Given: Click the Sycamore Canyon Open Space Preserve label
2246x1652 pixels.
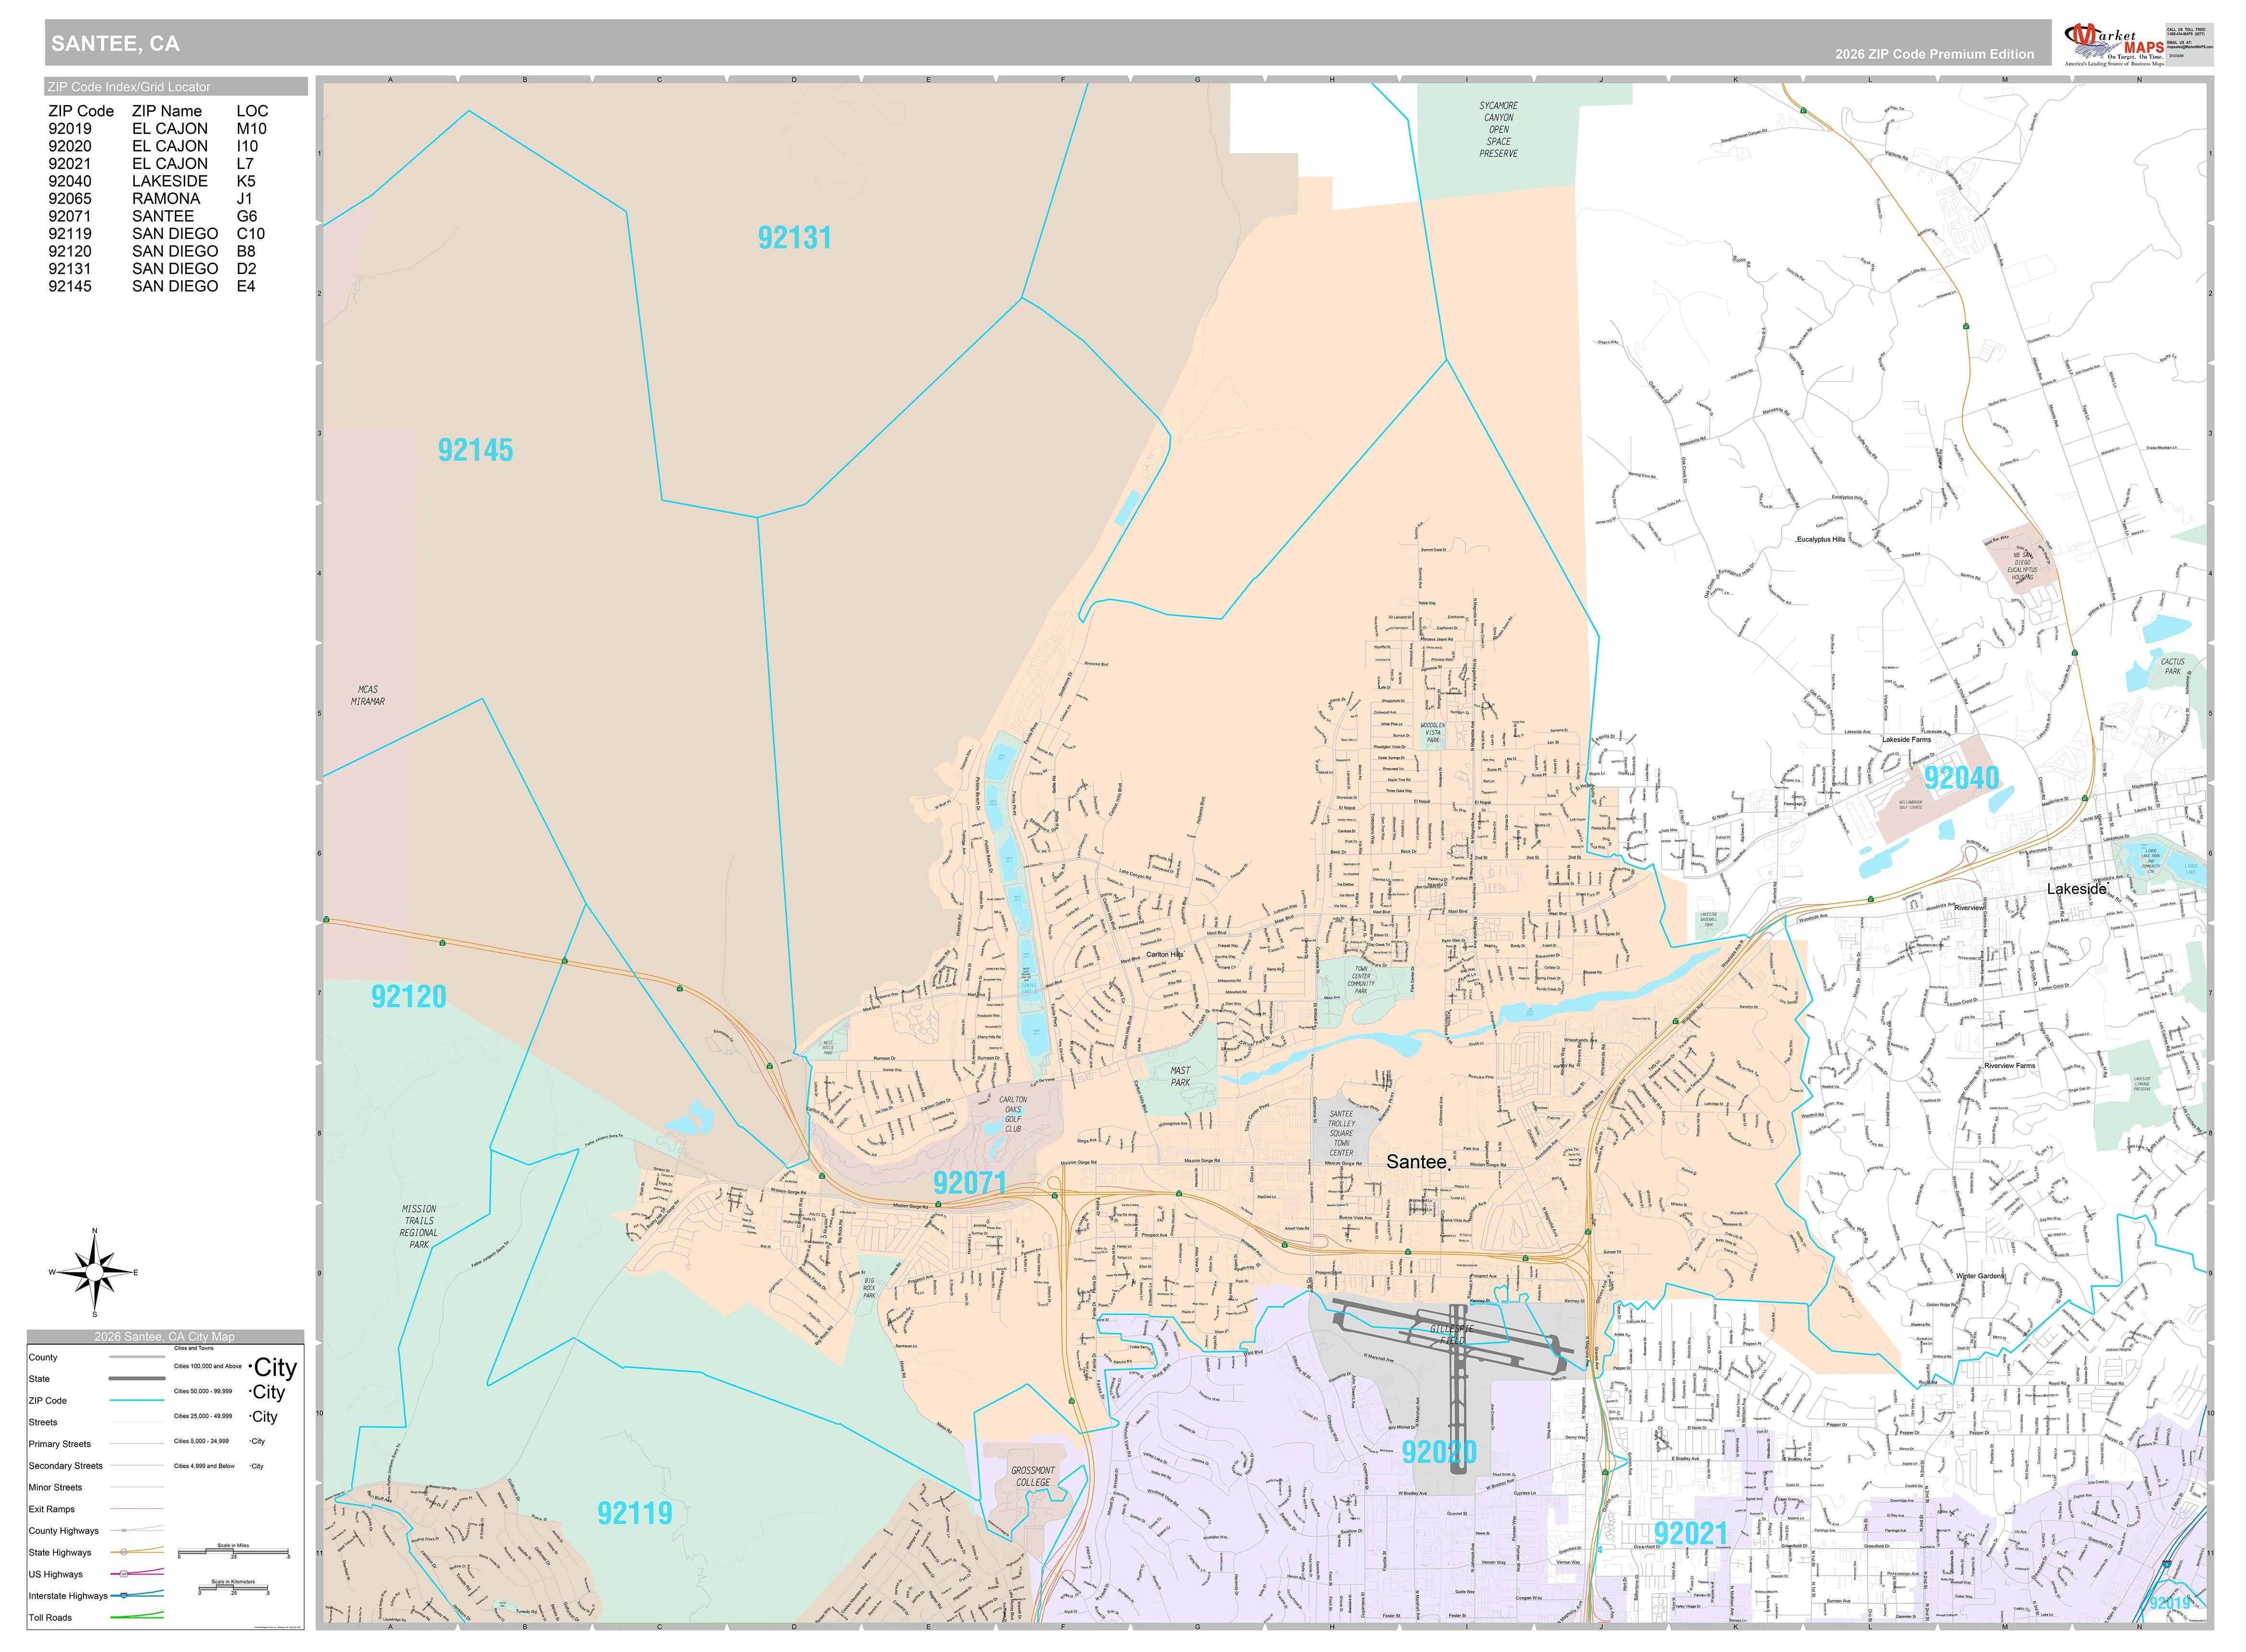Looking at the screenshot, I should point(1498,130).
